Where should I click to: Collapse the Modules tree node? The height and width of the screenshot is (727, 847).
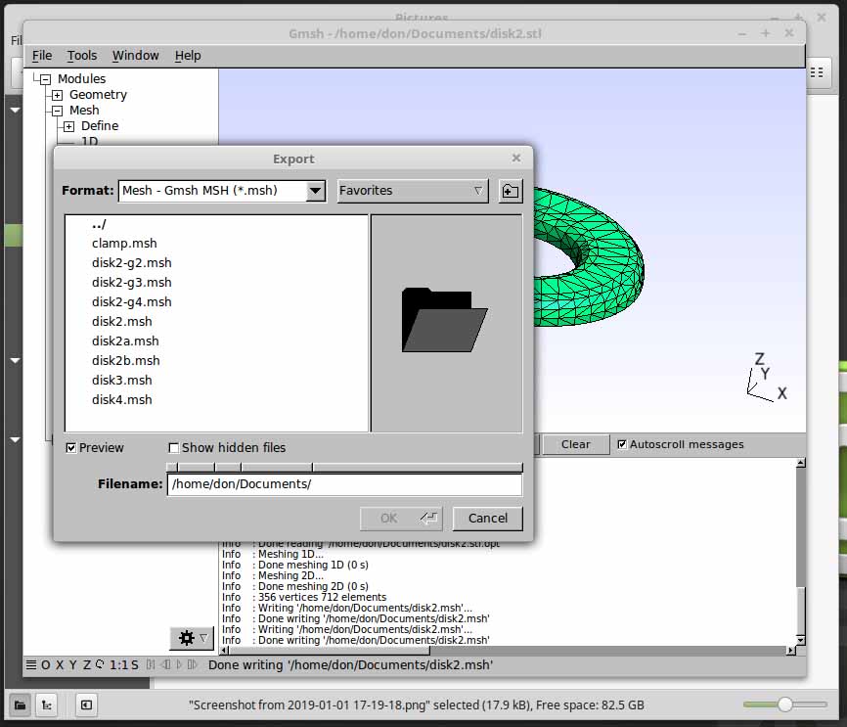tap(45, 79)
